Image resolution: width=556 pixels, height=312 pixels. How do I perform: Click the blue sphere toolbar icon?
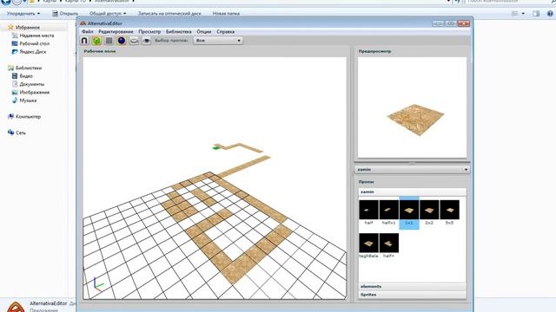[x=122, y=41]
